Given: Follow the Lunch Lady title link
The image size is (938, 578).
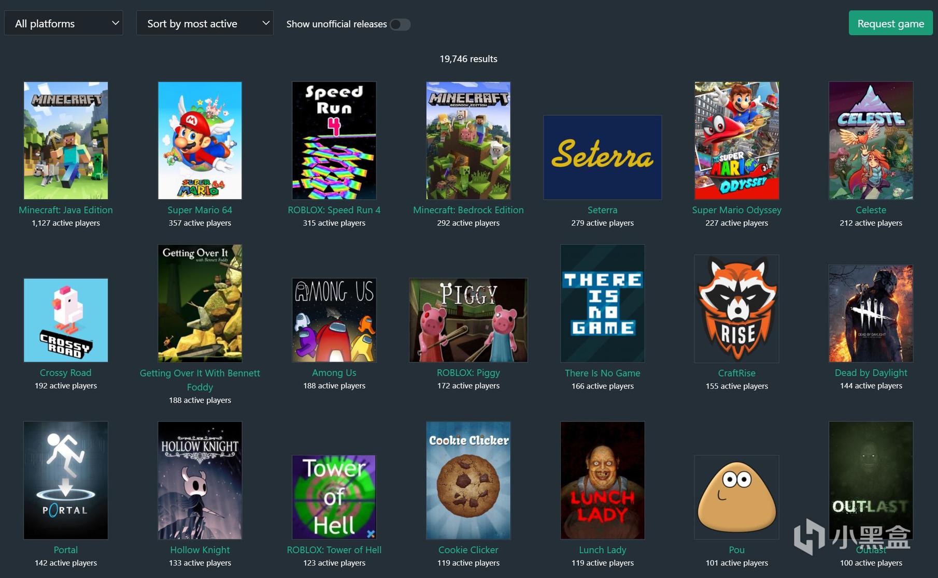Looking at the screenshot, I should [603, 550].
